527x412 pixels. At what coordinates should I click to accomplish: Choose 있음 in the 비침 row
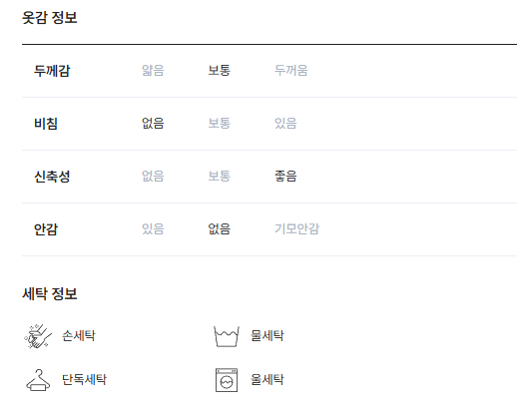coord(285,124)
